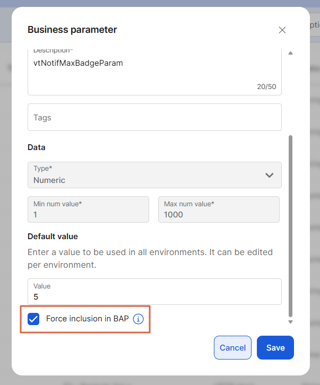Click the scrollbar down arrow in dialog
This screenshot has width=320, height=385.
click(x=290, y=322)
